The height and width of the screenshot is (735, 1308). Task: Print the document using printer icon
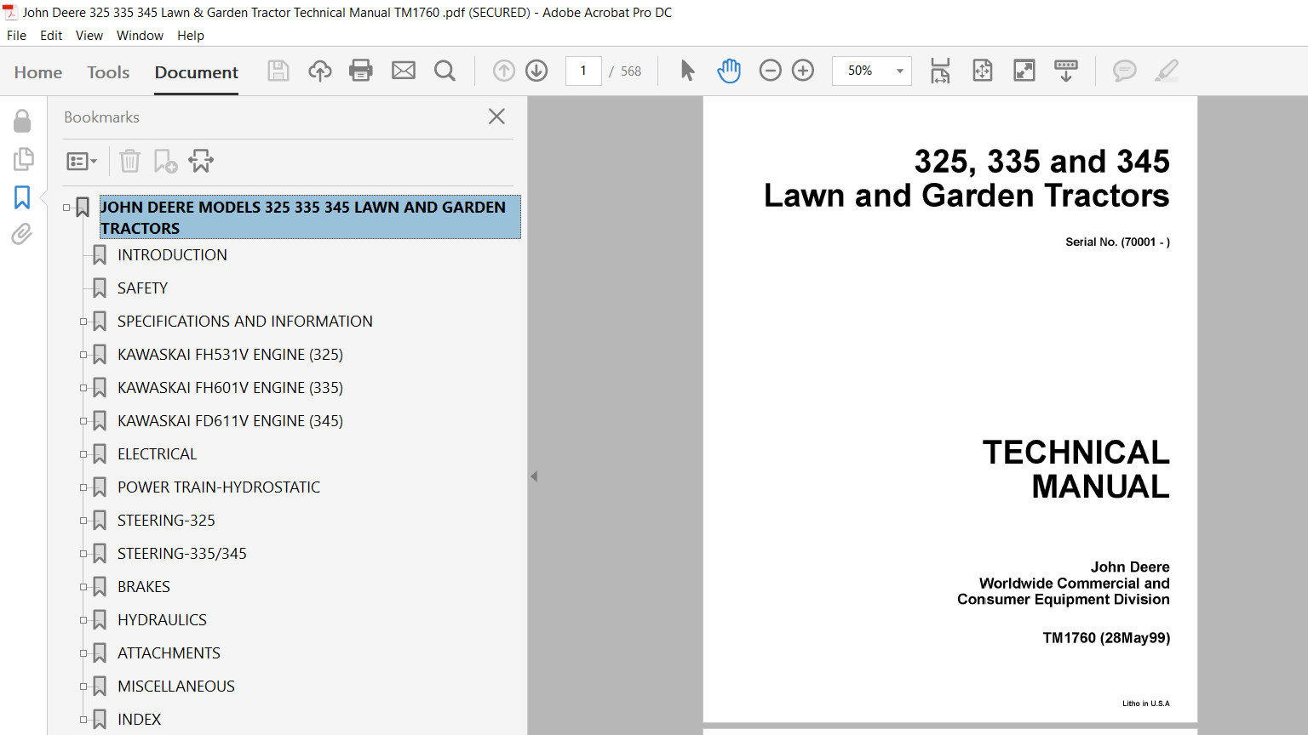(x=361, y=71)
